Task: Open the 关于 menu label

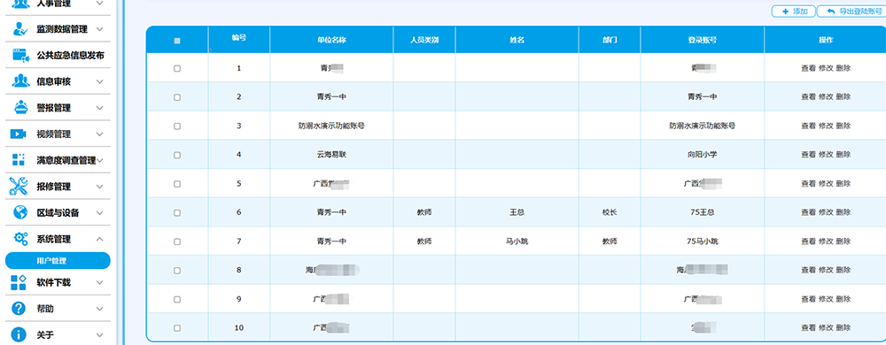Action: [45, 335]
